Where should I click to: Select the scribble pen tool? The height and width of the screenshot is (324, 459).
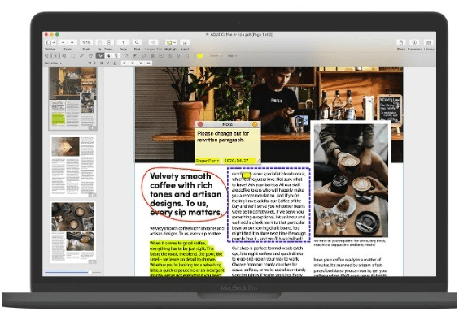(134, 55)
